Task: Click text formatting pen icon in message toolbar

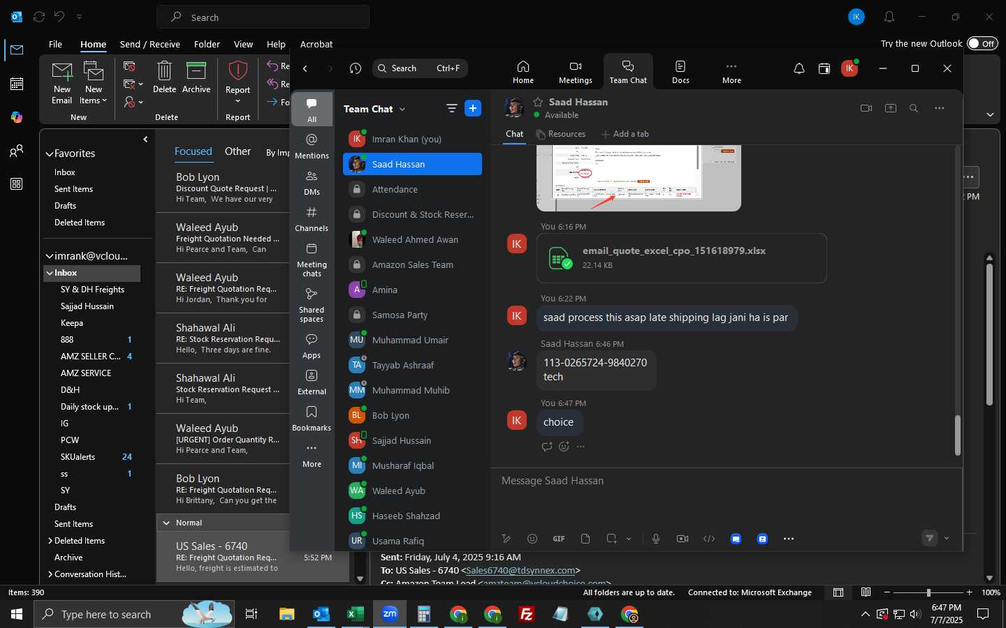Action: coord(506,539)
